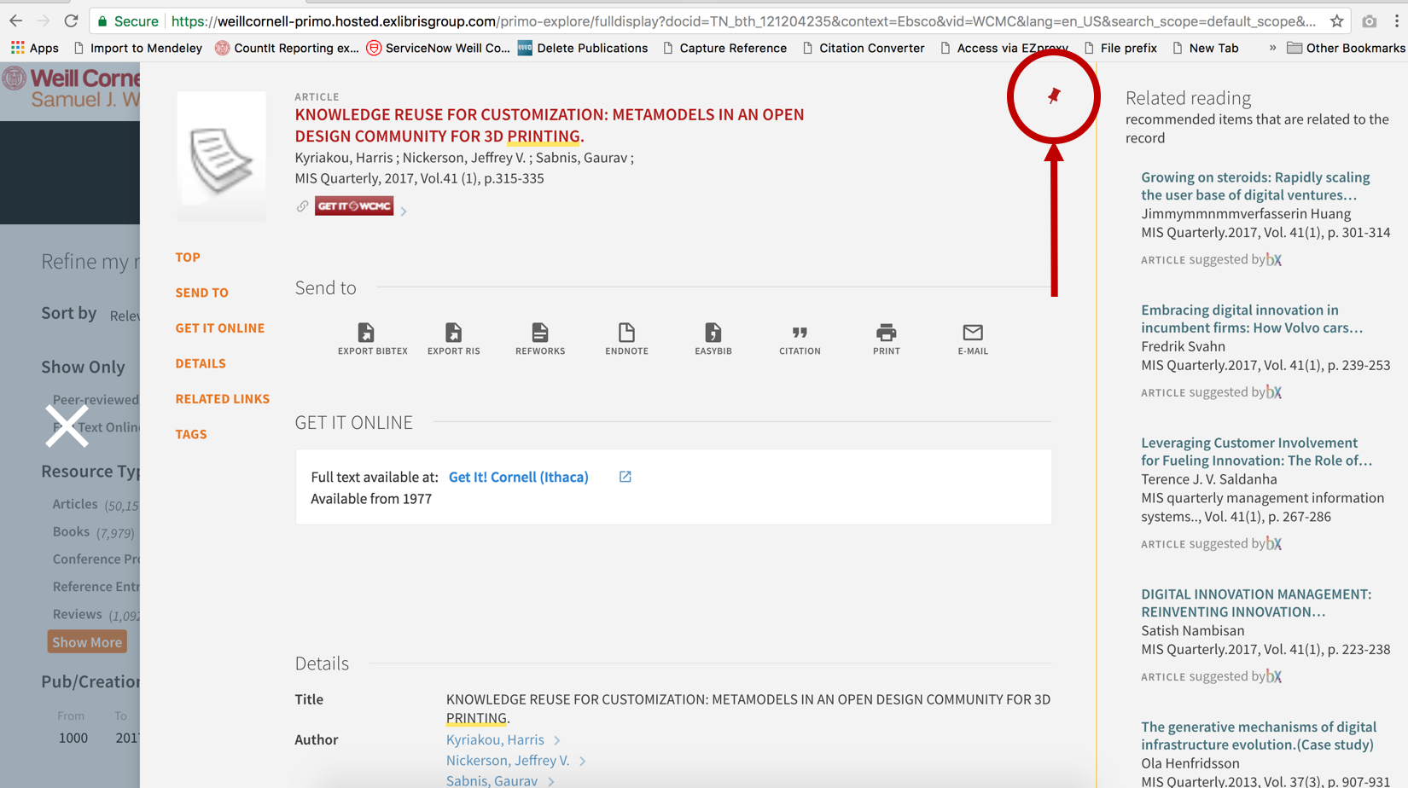The width and height of the screenshot is (1408, 788).
Task: Open Other Bookmarks folder
Action: 1346,48
